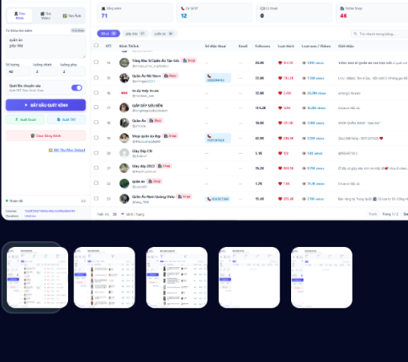Open the third screenshot thumbnail in gallery
408x362 pixels.
coord(177,277)
